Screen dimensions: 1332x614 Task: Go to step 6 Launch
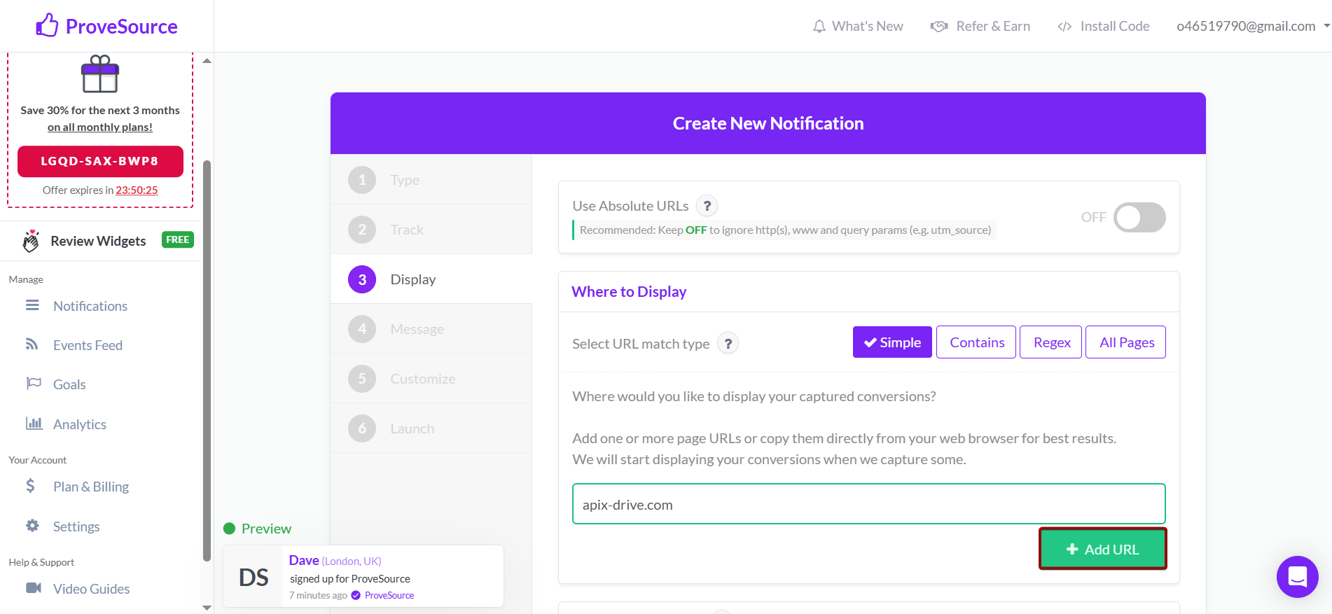[431, 428]
